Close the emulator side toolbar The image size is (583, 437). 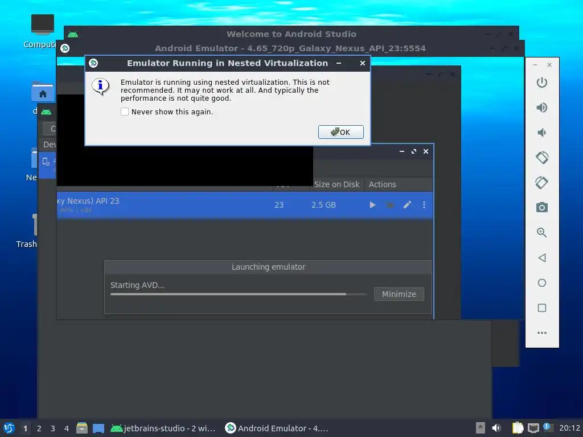tap(549, 65)
